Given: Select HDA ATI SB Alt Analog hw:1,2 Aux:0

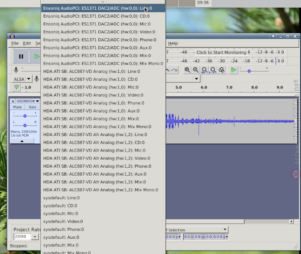Looking at the screenshot, I should [103, 174].
